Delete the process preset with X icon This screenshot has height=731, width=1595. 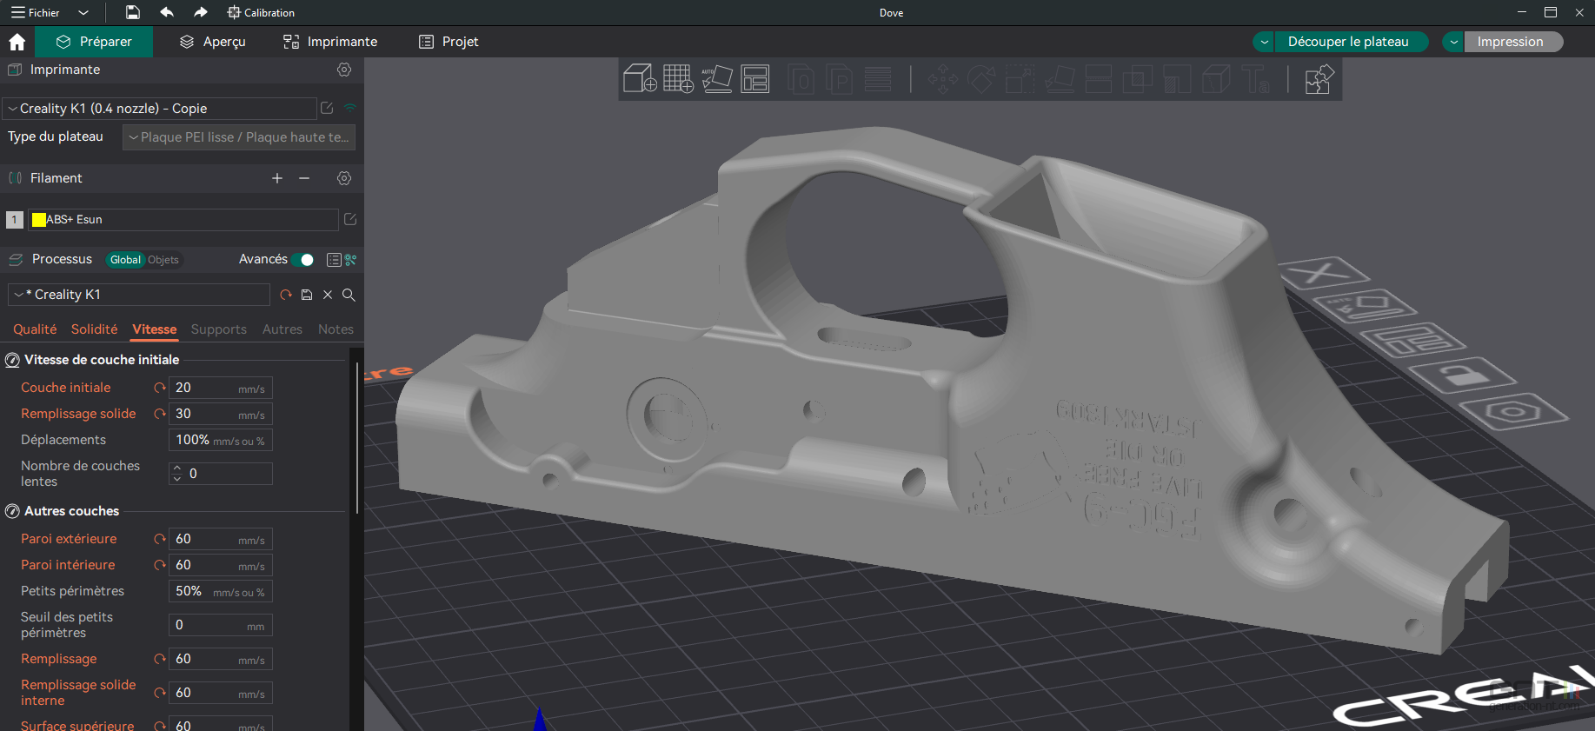(328, 295)
